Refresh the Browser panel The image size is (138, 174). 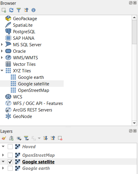[11, 10]
